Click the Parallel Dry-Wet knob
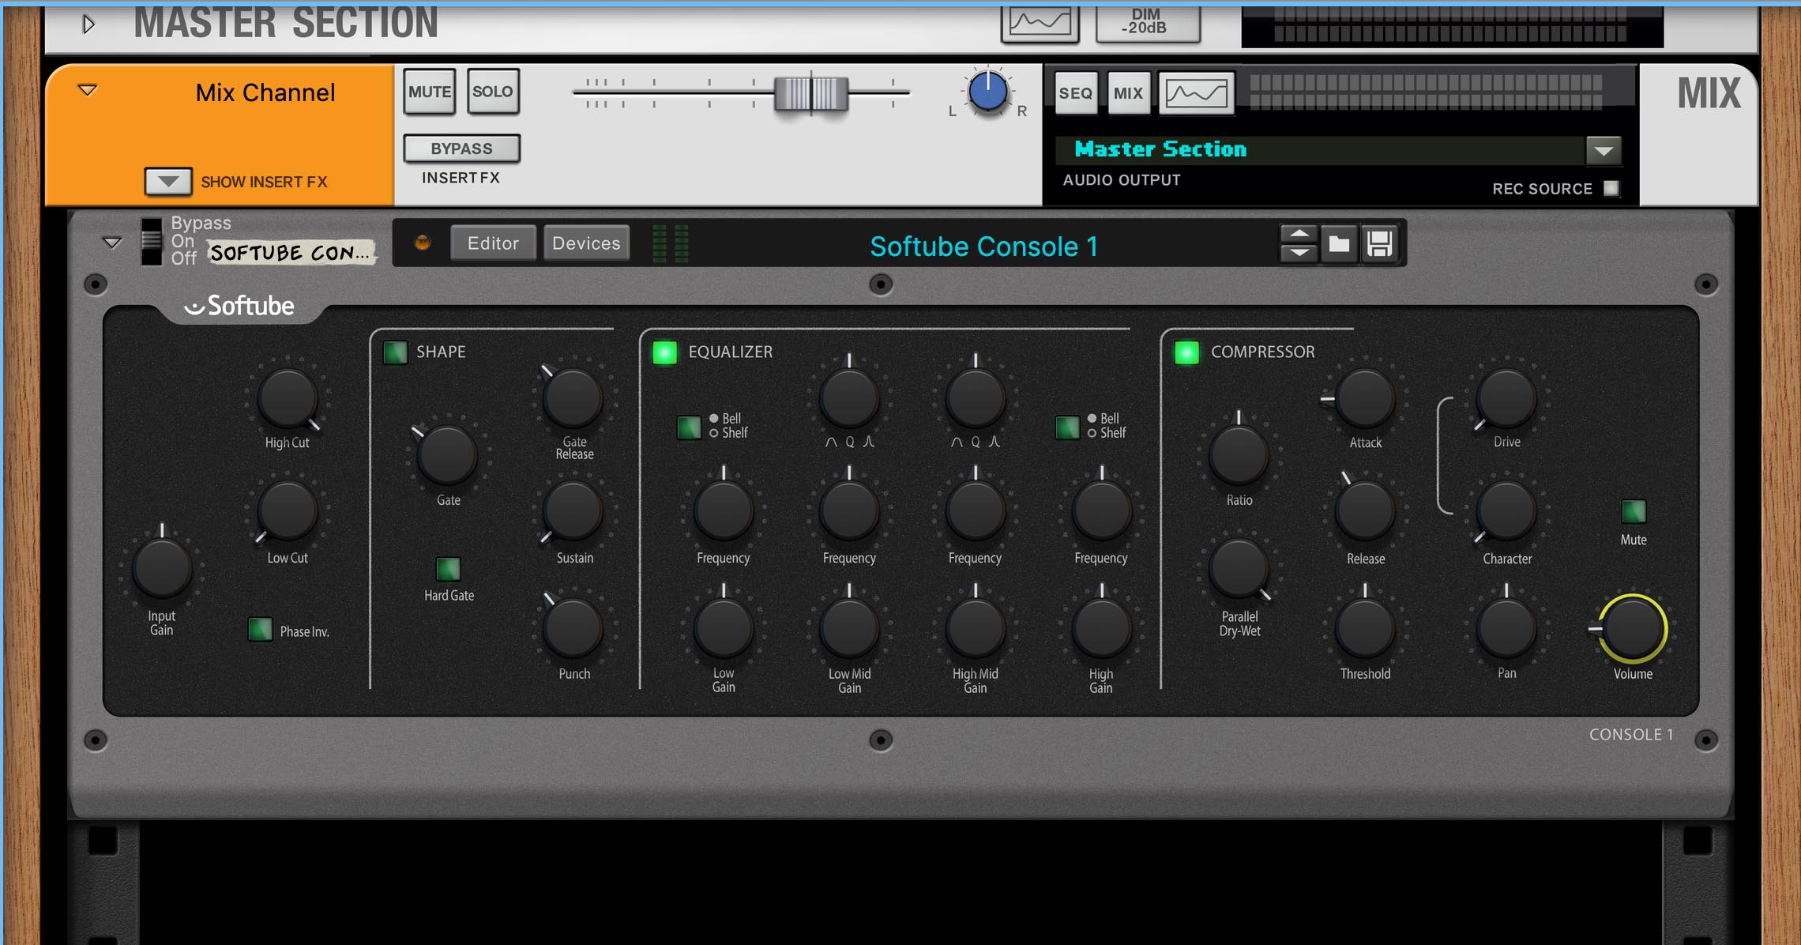The width and height of the screenshot is (1801, 945). (1239, 569)
